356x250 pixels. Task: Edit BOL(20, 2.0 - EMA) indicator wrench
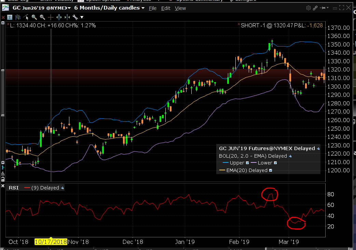(x=290, y=156)
